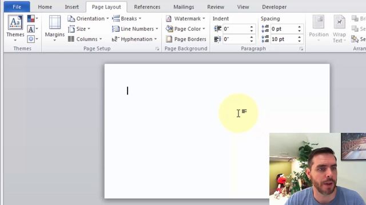The height and width of the screenshot is (205, 366).
Task: Click the Orientation label
Action: [90, 19]
